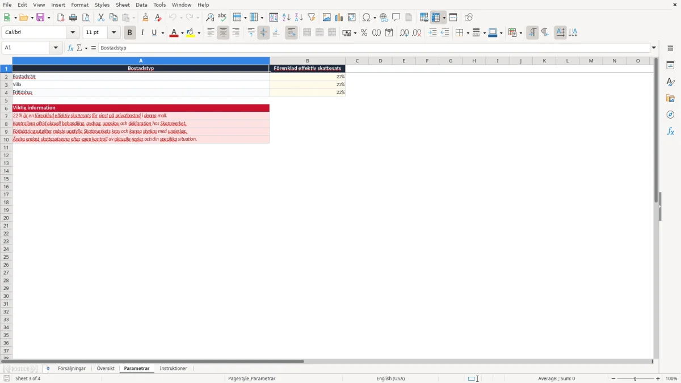Show the Navigator sidebar panel
The height and width of the screenshot is (383, 681).
click(670, 115)
